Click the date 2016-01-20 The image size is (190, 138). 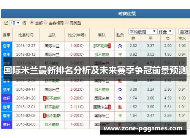tap(26, 98)
